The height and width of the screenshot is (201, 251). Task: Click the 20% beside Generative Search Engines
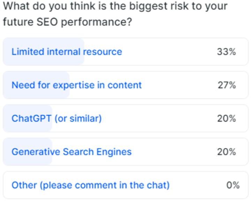pos(226,152)
